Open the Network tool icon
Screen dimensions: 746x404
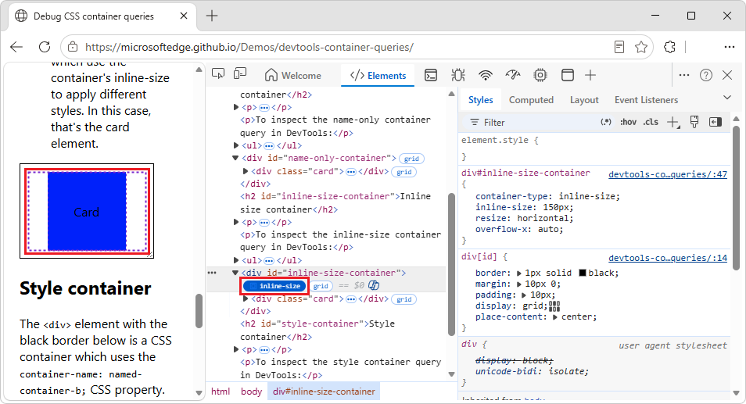click(x=486, y=75)
